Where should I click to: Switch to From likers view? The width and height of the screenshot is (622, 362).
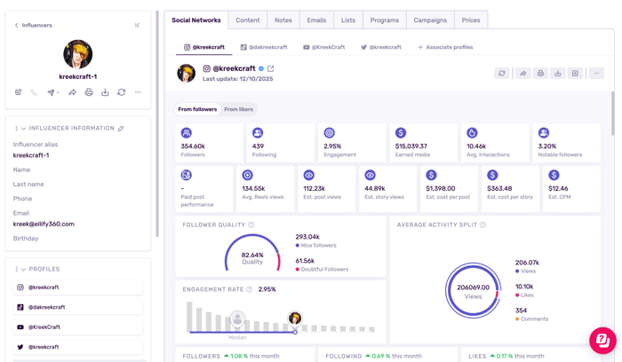click(x=238, y=109)
